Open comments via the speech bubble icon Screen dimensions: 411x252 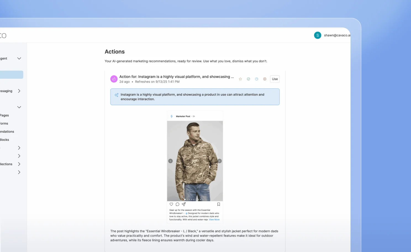coord(177,204)
